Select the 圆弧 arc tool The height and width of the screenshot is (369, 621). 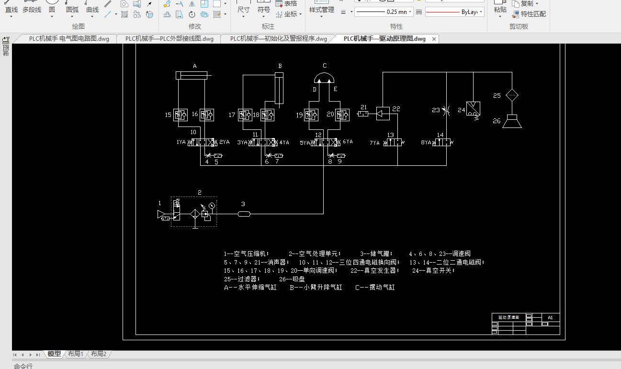[72, 7]
